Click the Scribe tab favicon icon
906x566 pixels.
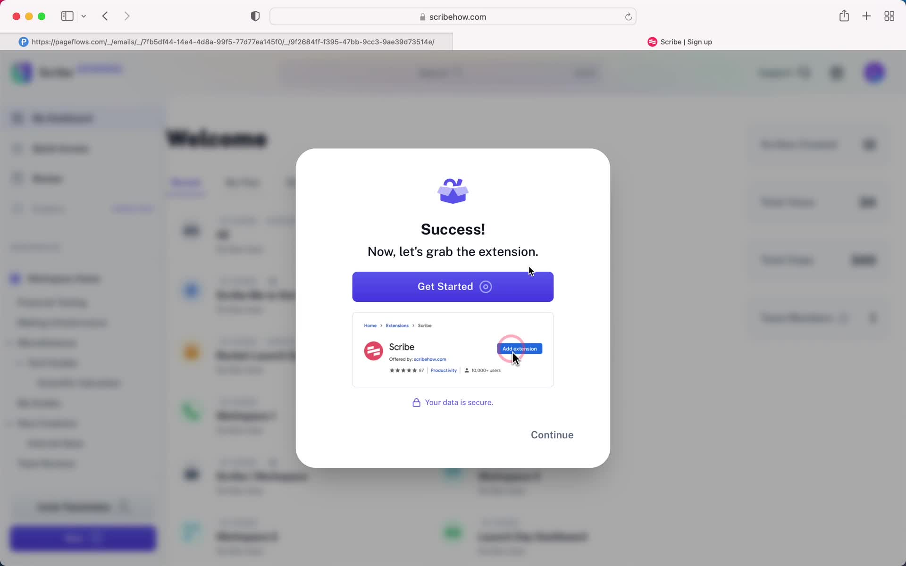pyautogui.click(x=652, y=41)
